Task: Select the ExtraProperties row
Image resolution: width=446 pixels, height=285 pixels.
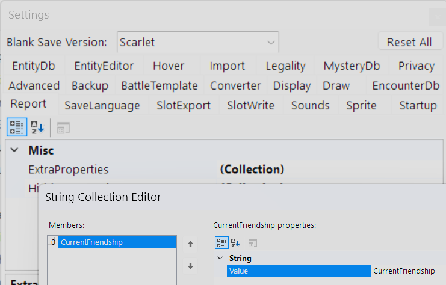Action: click(68, 170)
